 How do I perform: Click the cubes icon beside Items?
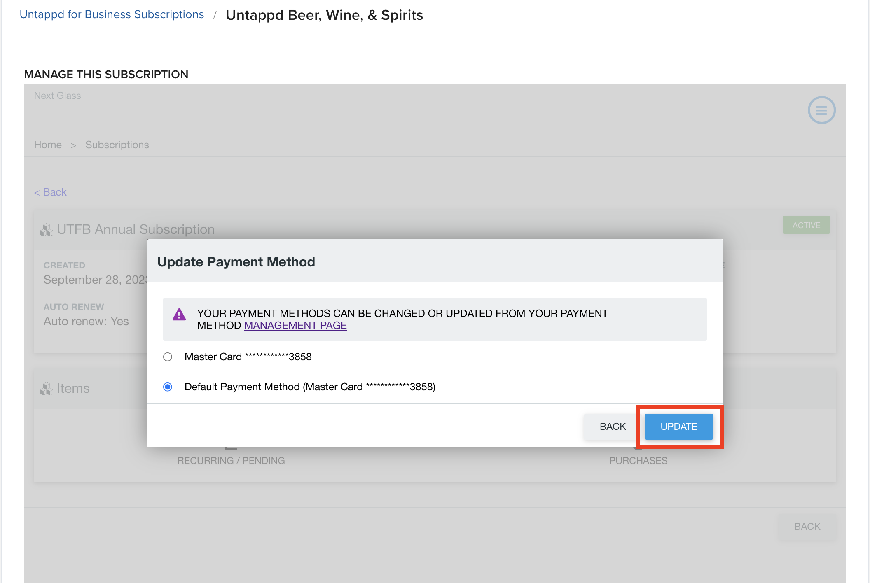[x=47, y=389]
